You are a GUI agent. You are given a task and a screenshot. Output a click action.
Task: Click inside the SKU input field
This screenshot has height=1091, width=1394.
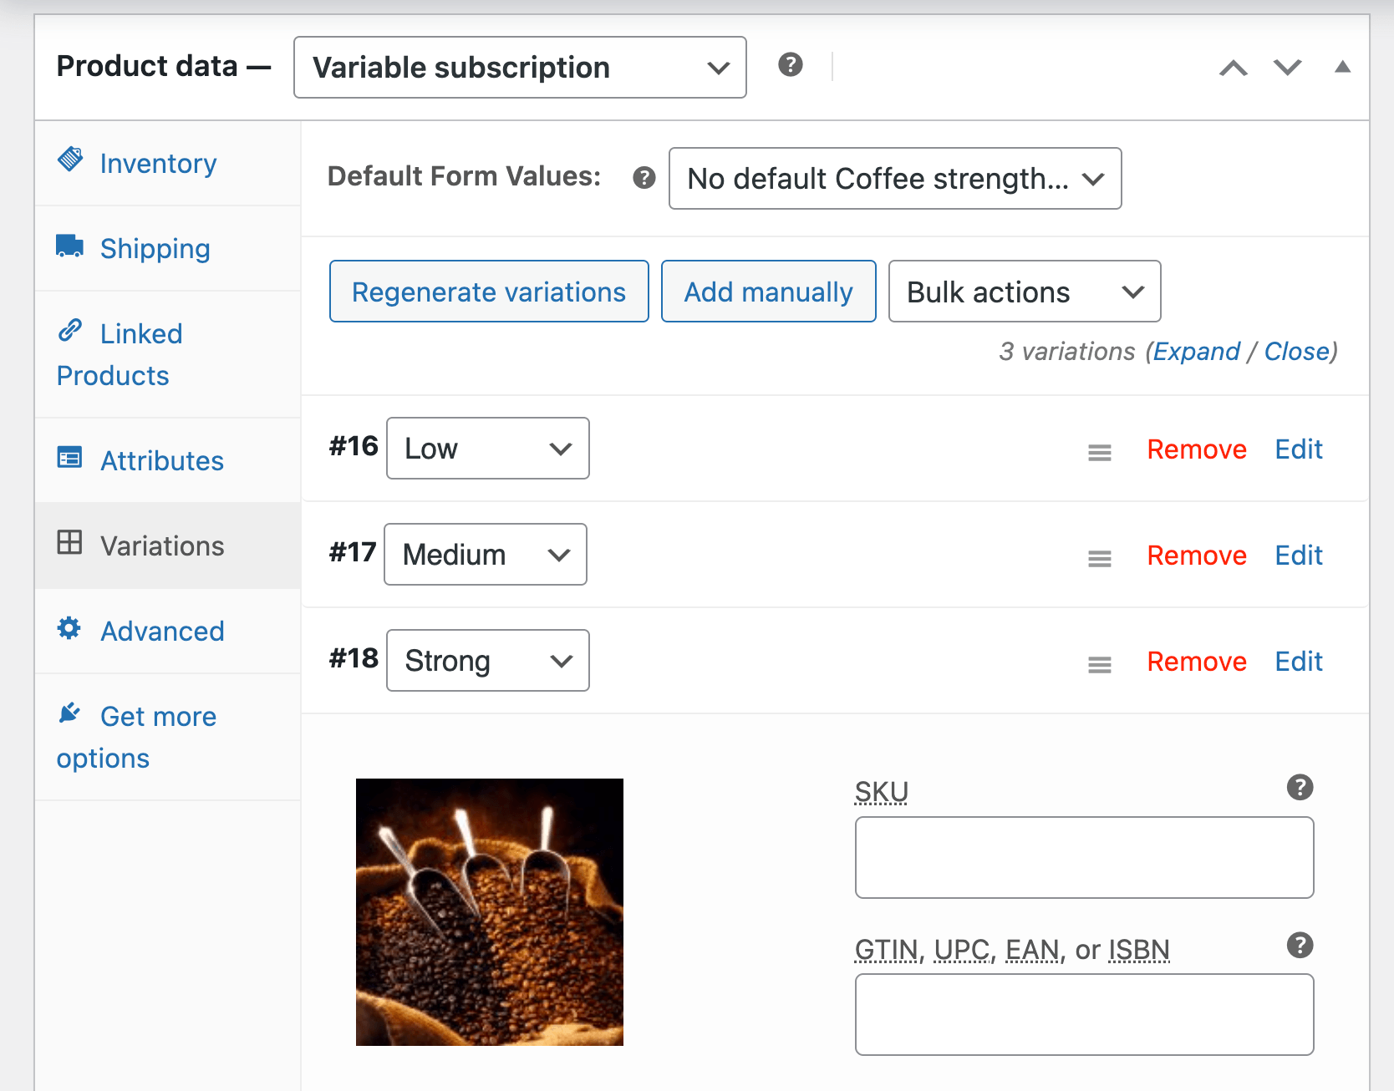click(1083, 857)
